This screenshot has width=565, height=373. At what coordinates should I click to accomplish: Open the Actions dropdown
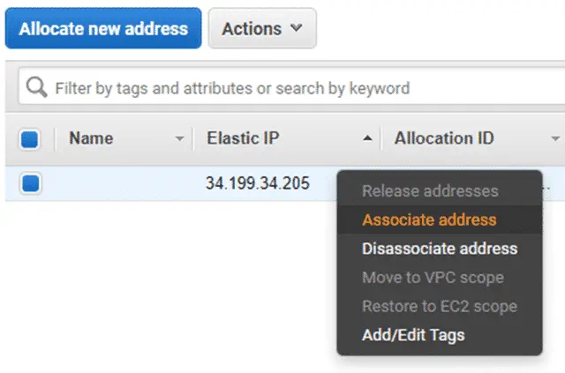coord(262,28)
